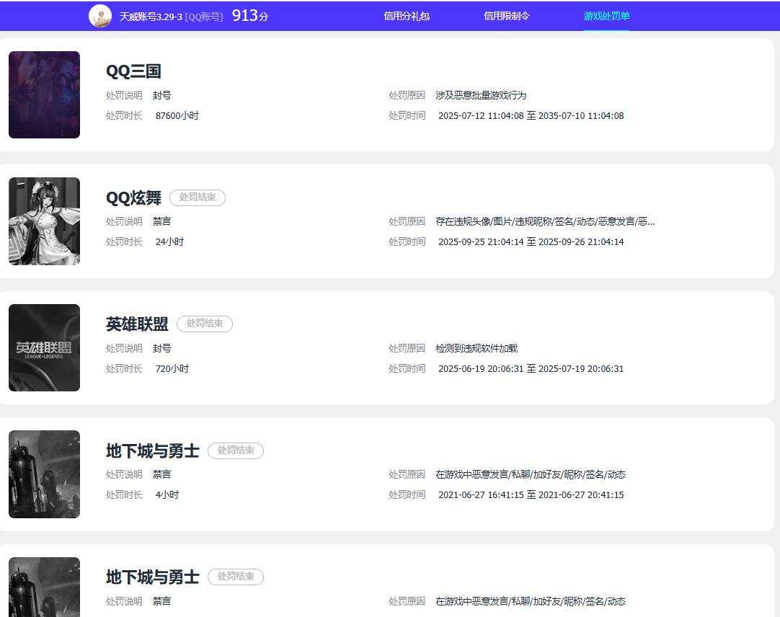Click 处罚结束 badge next to QQ炫舞
Screen dimensions: 780x617
point(198,197)
